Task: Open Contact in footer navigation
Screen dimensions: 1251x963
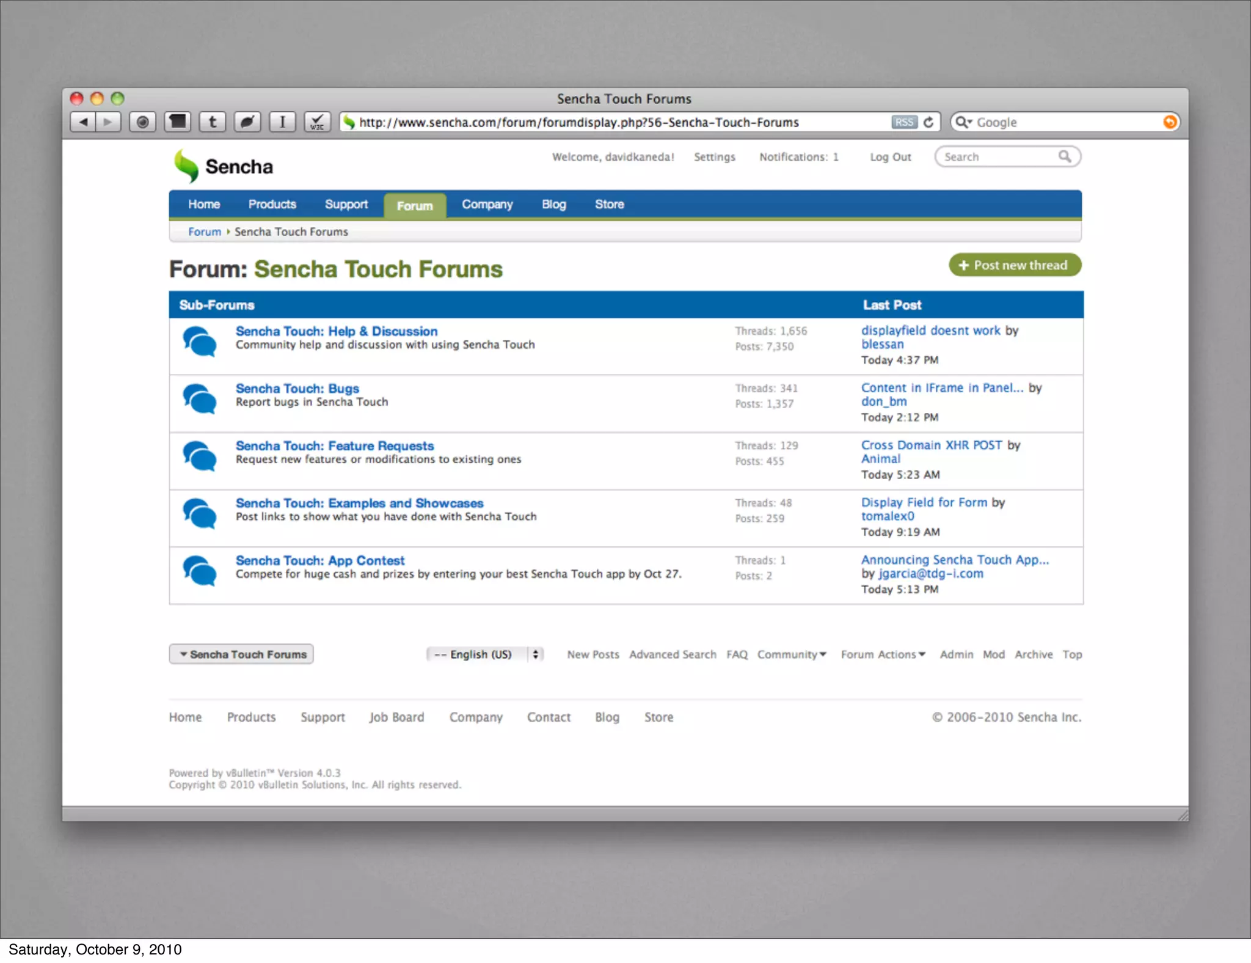Action: tap(549, 717)
